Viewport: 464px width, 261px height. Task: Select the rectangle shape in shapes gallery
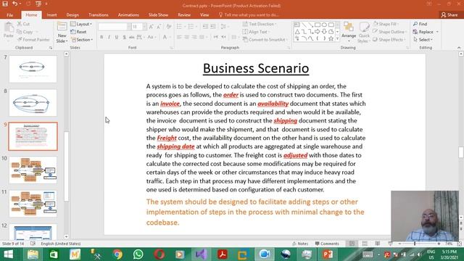318,25
